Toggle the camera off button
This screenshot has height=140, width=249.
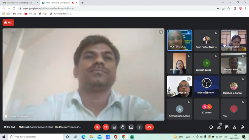pos(106,127)
